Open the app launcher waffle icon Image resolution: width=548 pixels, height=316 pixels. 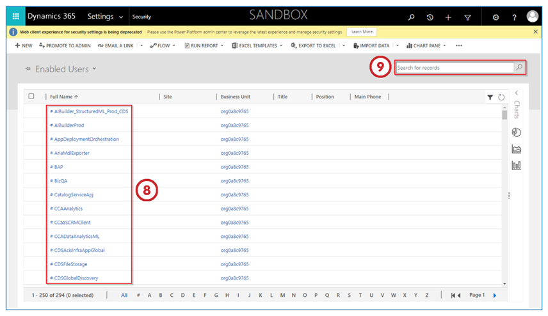[16, 16]
